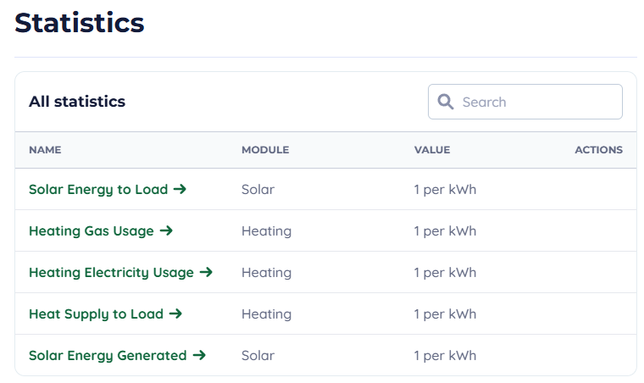Viewport: 644px width, 383px height.
Task: Click the Module column header
Action: coord(265,150)
